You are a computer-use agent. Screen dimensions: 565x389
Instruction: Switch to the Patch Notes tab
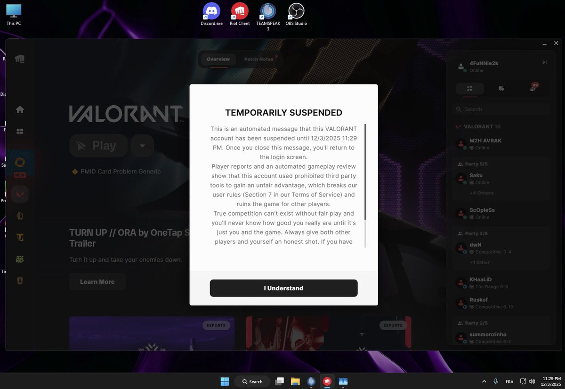(258, 59)
